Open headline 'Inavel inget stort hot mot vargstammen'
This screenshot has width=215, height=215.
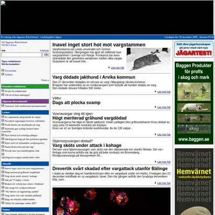pyautogui.click(x=99, y=45)
